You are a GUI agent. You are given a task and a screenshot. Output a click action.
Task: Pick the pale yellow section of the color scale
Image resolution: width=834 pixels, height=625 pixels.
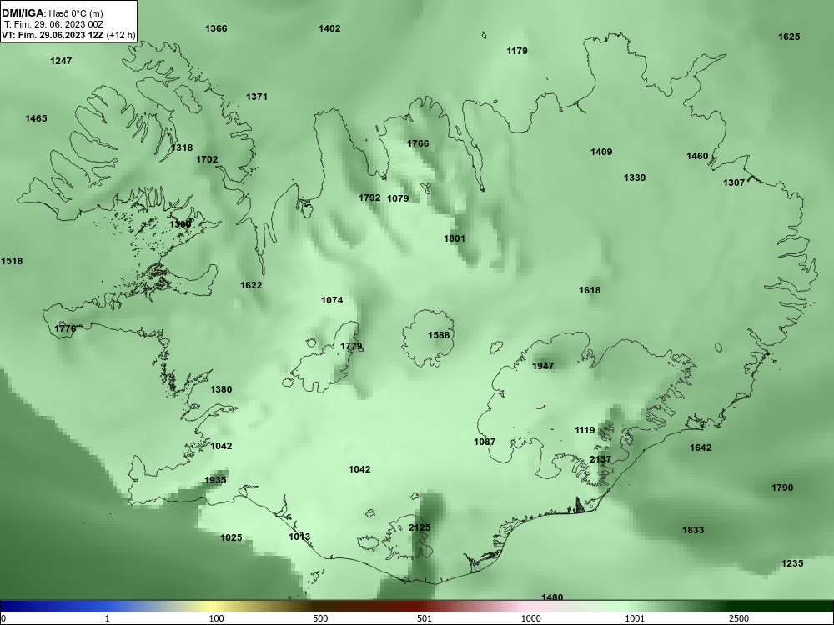[x=213, y=607]
